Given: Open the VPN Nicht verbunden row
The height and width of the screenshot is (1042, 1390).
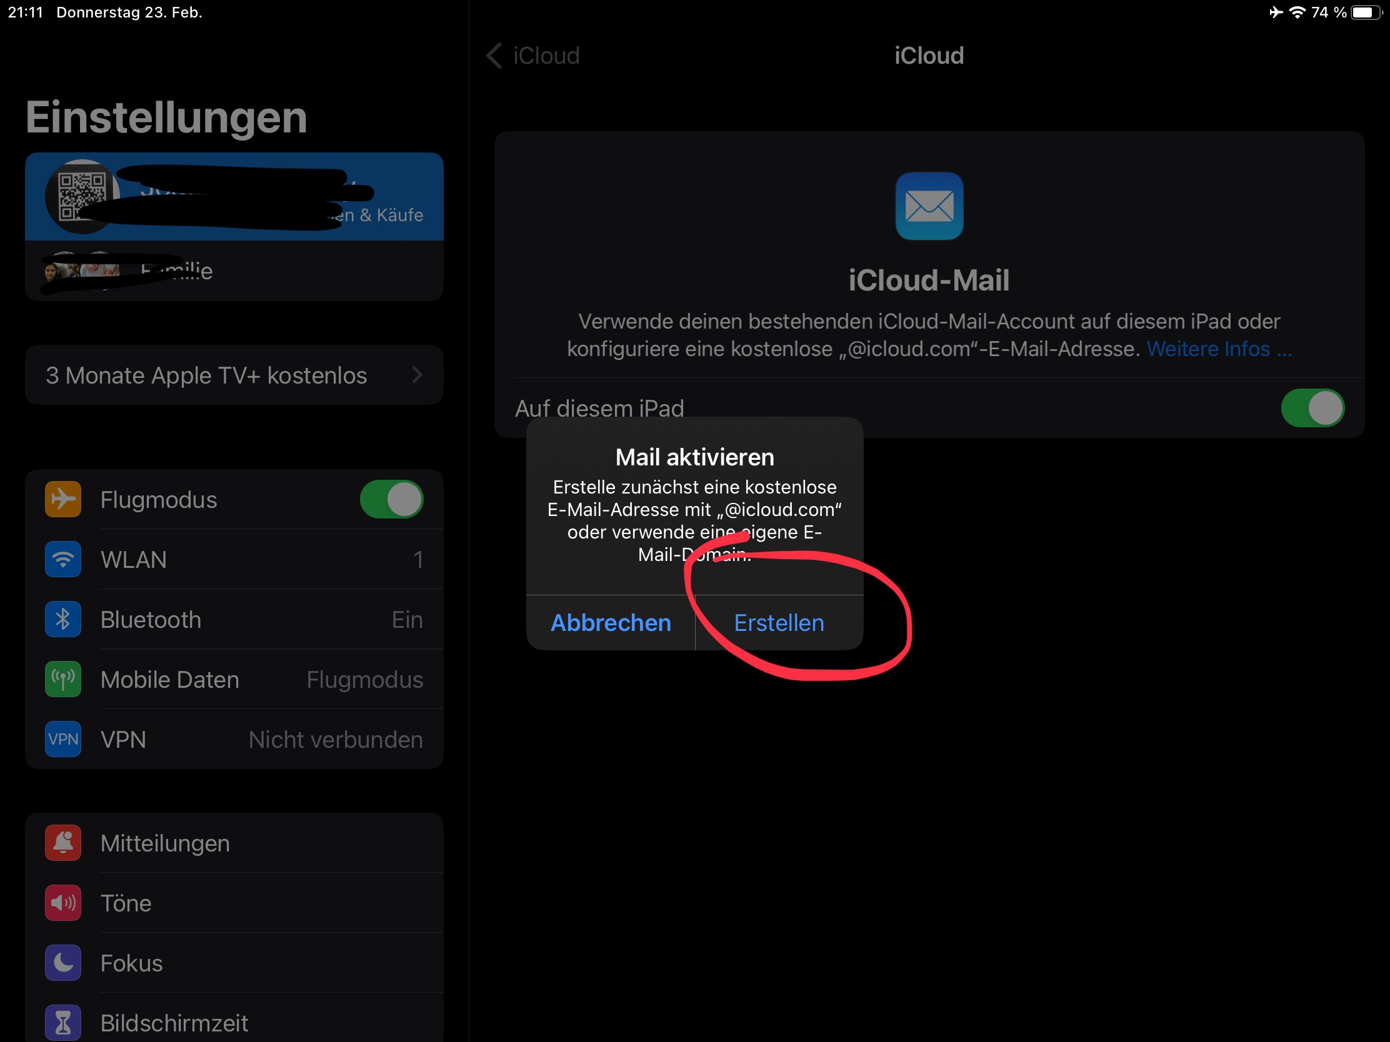Looking at the screenshot, I should click(x=234, y=739).
